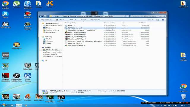This screenshot has height=107, width=190.
Task: Show hidden system tray icons
Action: click(x=162, y=106)
